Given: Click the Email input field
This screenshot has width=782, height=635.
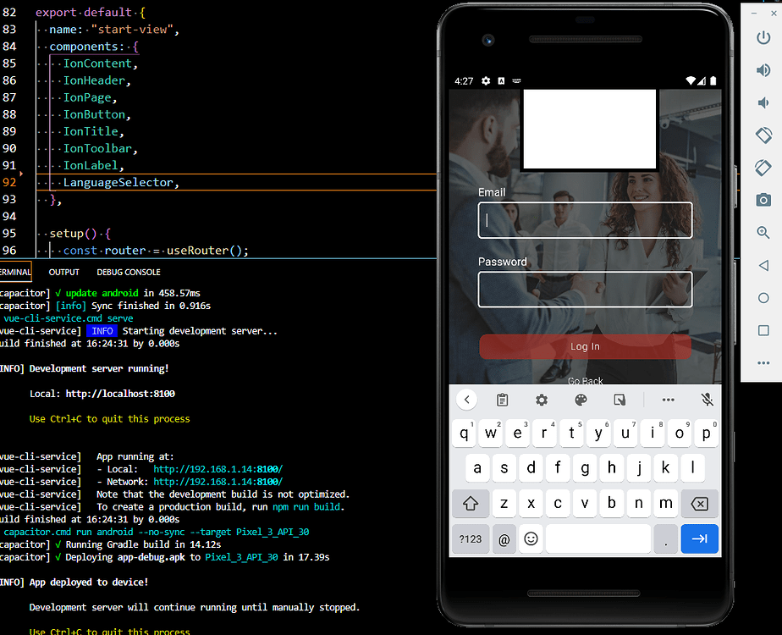Looking at the screenshot, I should (x=585, y=219).
